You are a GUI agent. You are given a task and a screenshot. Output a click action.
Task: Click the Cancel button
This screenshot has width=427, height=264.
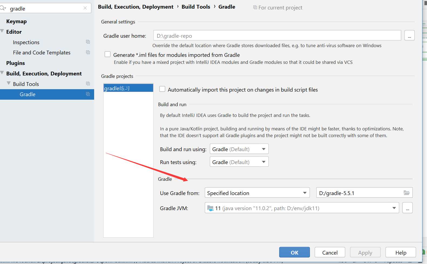[x=330, y=252]
